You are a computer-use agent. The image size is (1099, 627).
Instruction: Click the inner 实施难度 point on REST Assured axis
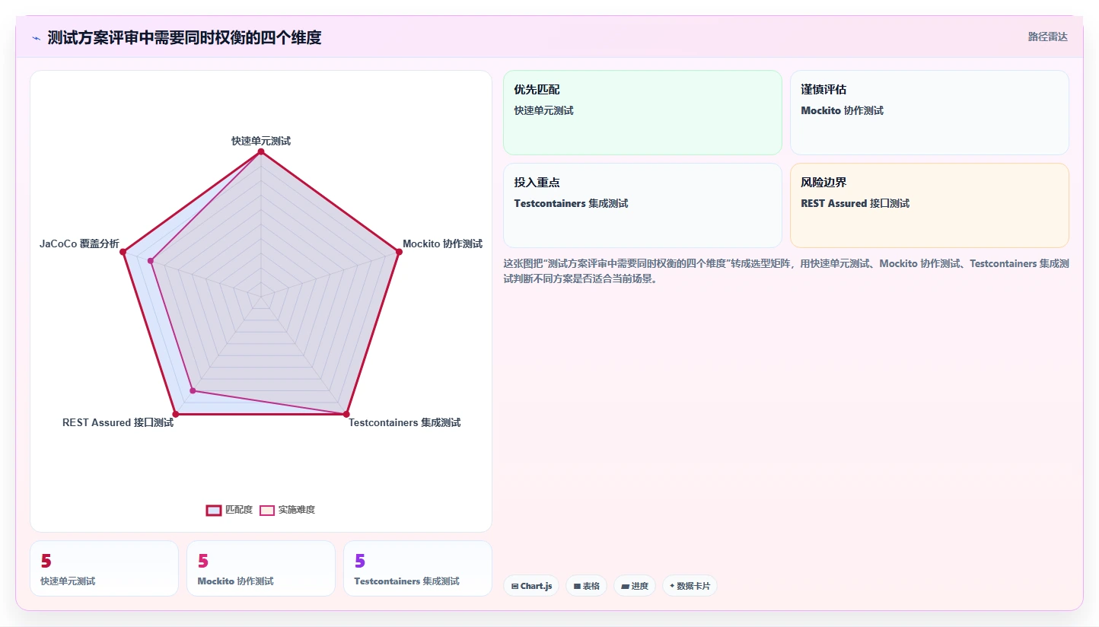click(x=193, y=391)
